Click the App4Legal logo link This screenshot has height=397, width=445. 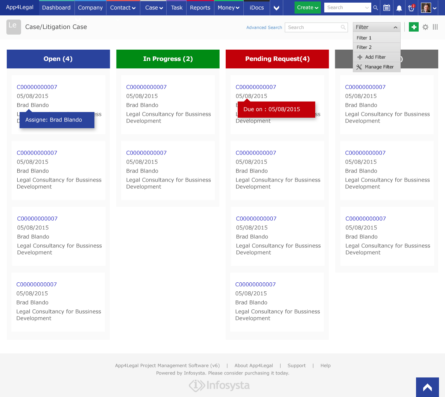pos(20,8)
